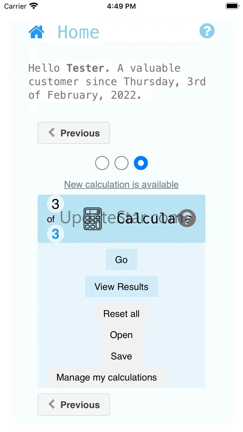The image size is (243, 432).
Task: Click the bottom Previous button
Action: click(74, 405)
